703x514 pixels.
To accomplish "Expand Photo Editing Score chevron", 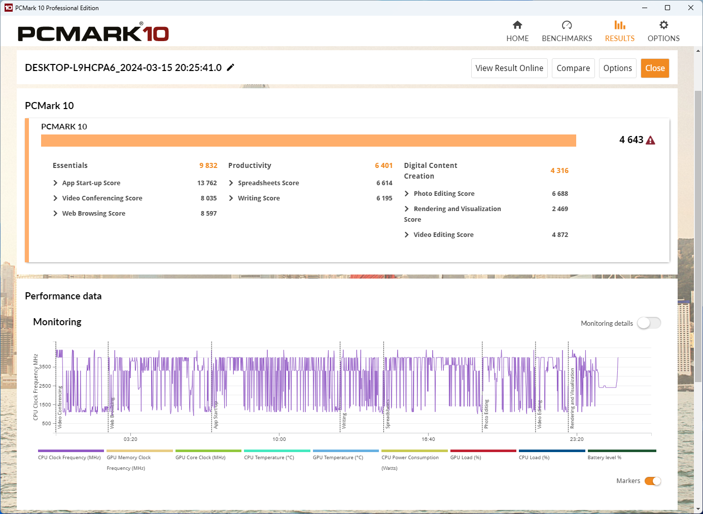I will pos(407,194).
